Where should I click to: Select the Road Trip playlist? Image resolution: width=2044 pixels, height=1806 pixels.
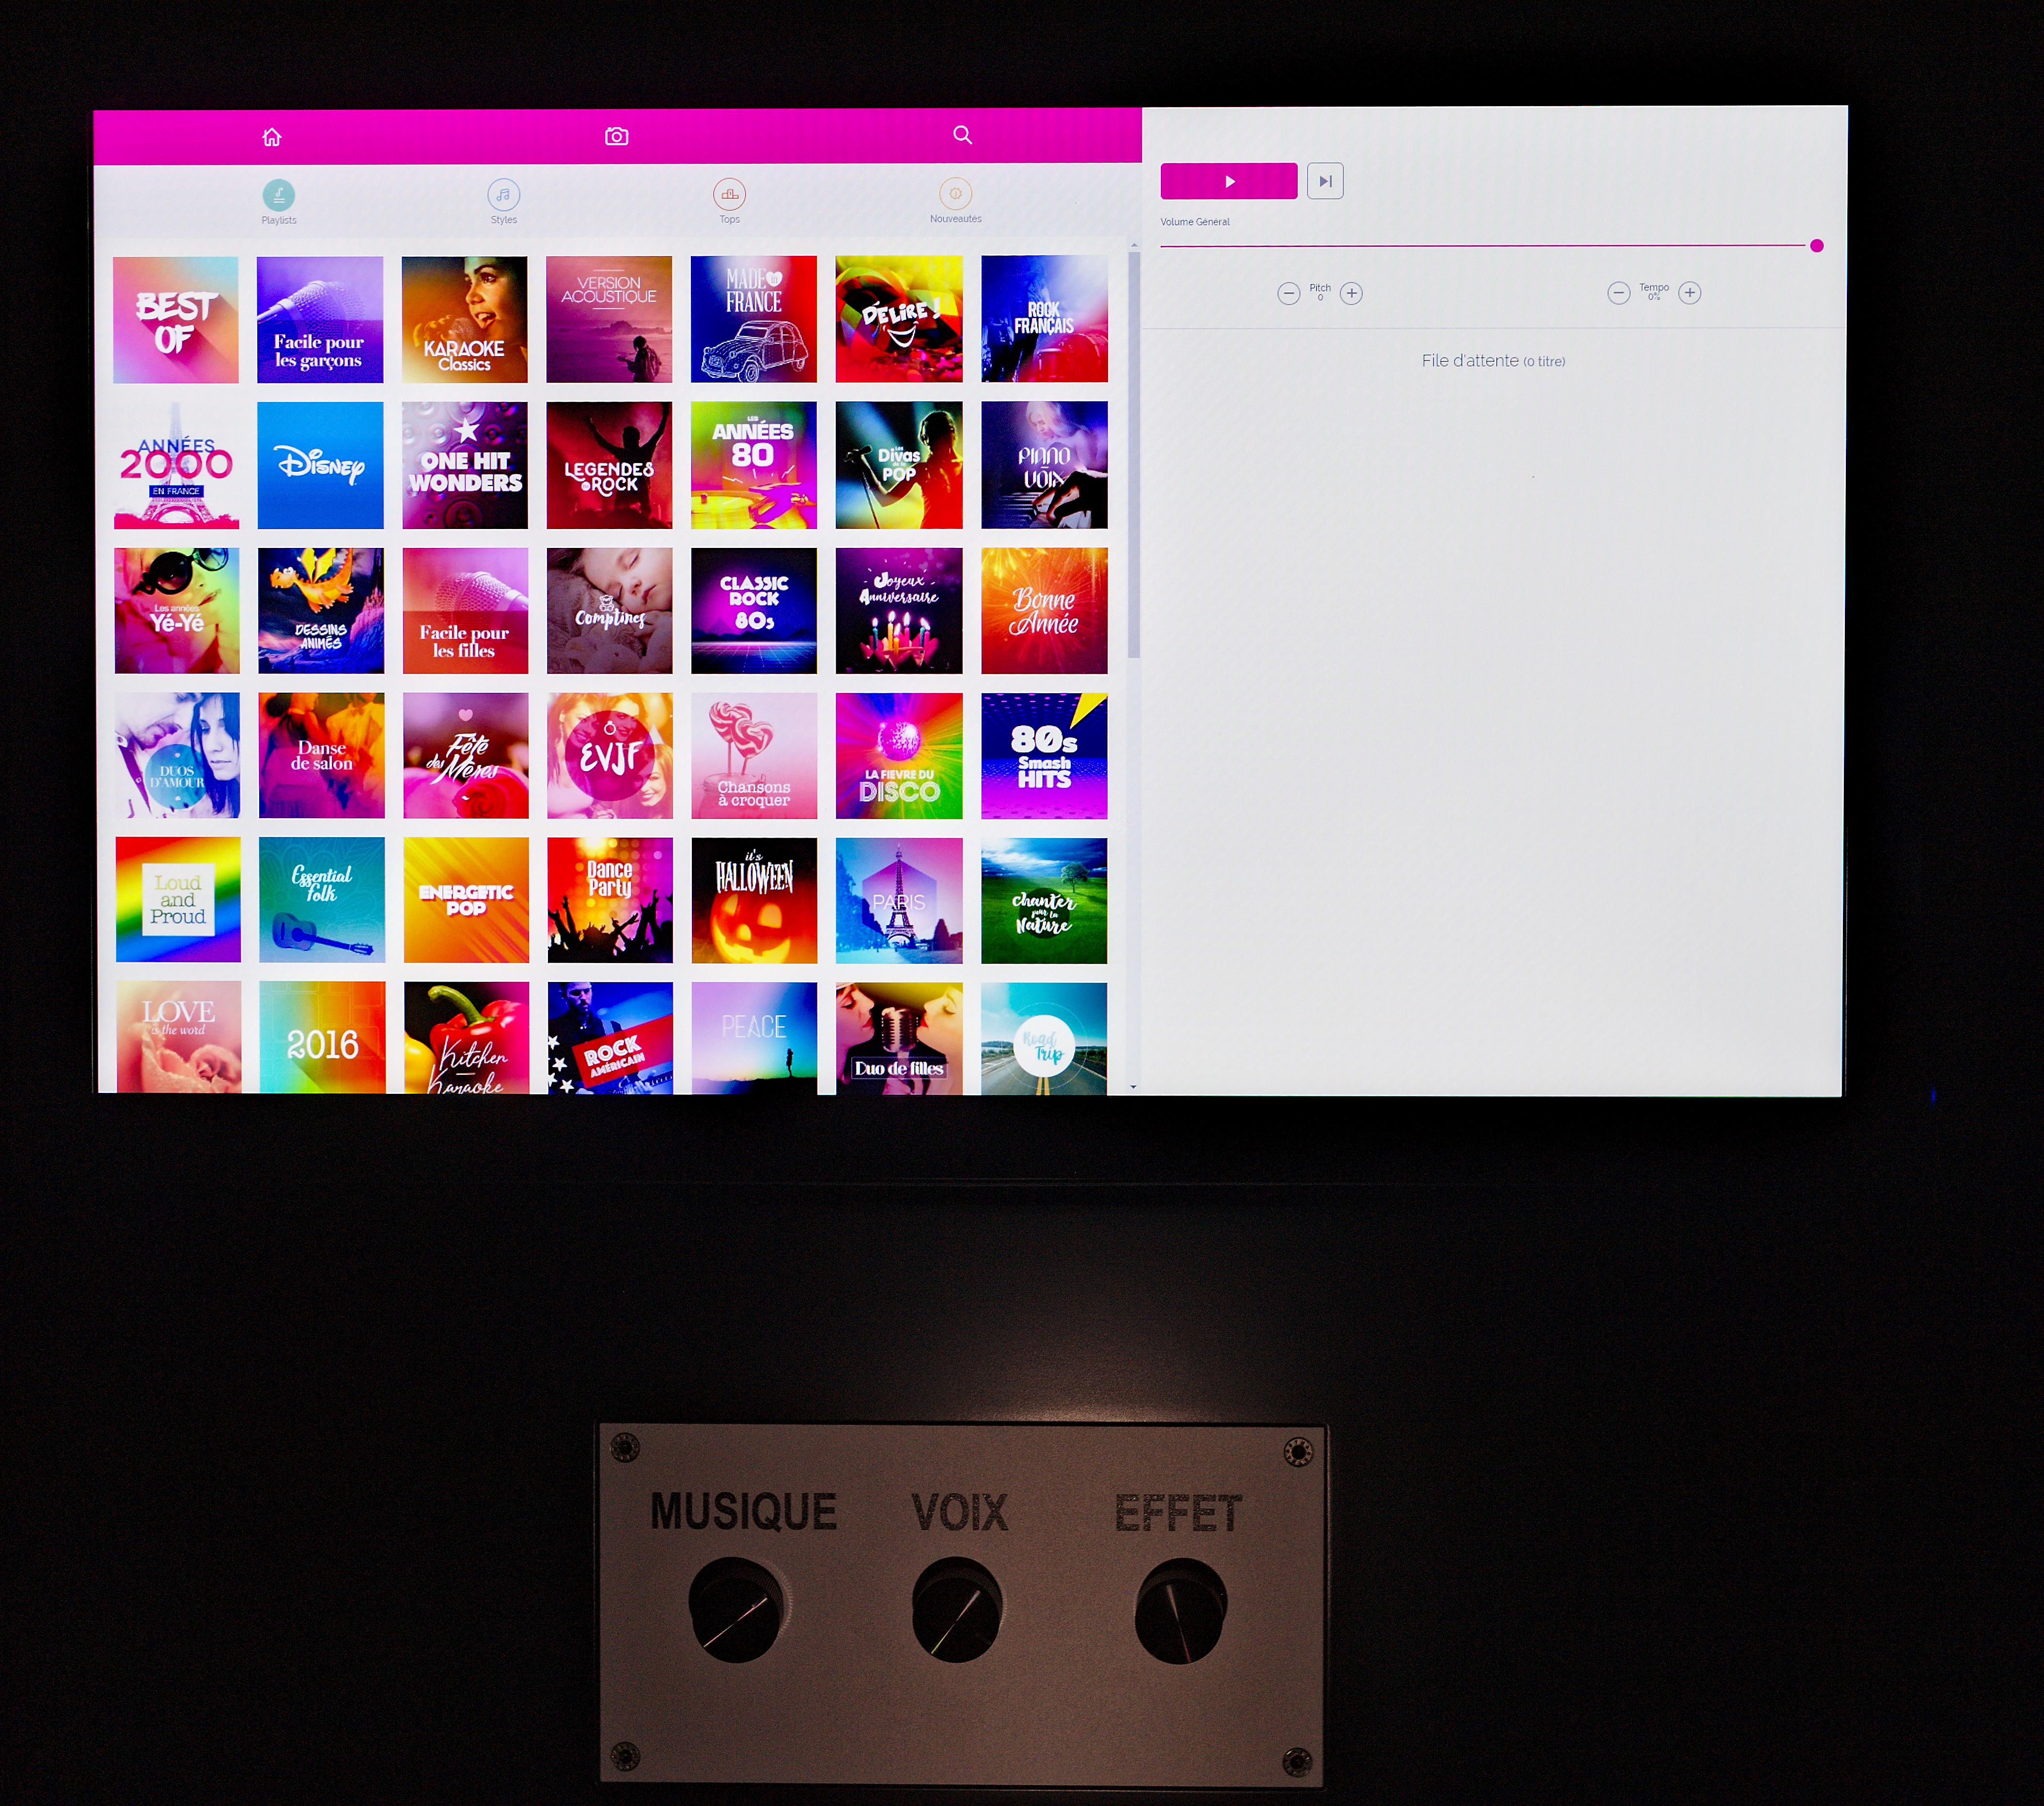1044,1038
